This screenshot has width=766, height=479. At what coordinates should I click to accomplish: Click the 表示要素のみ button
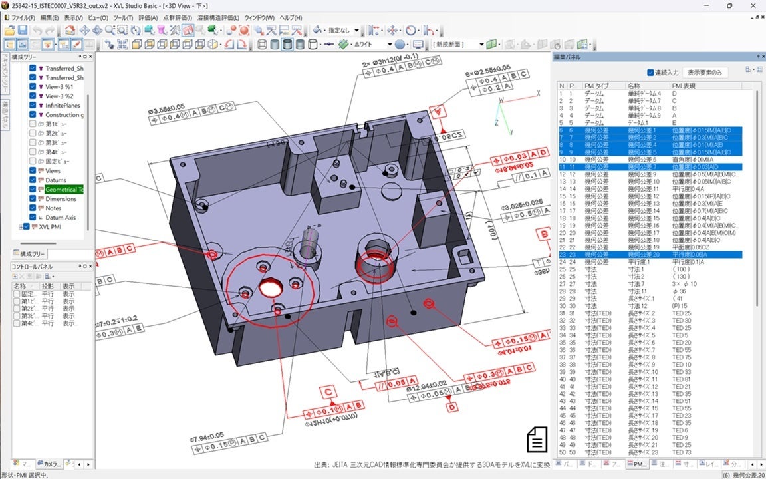pyautogui.click(x=705, y=72)
